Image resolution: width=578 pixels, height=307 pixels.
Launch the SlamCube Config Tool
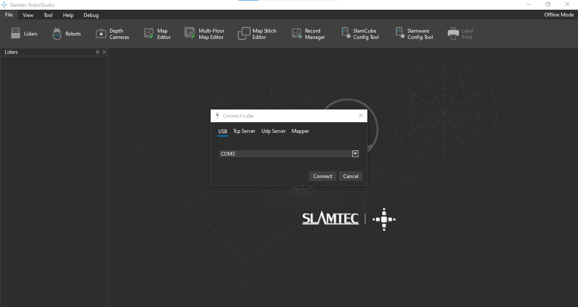(360, 34)
